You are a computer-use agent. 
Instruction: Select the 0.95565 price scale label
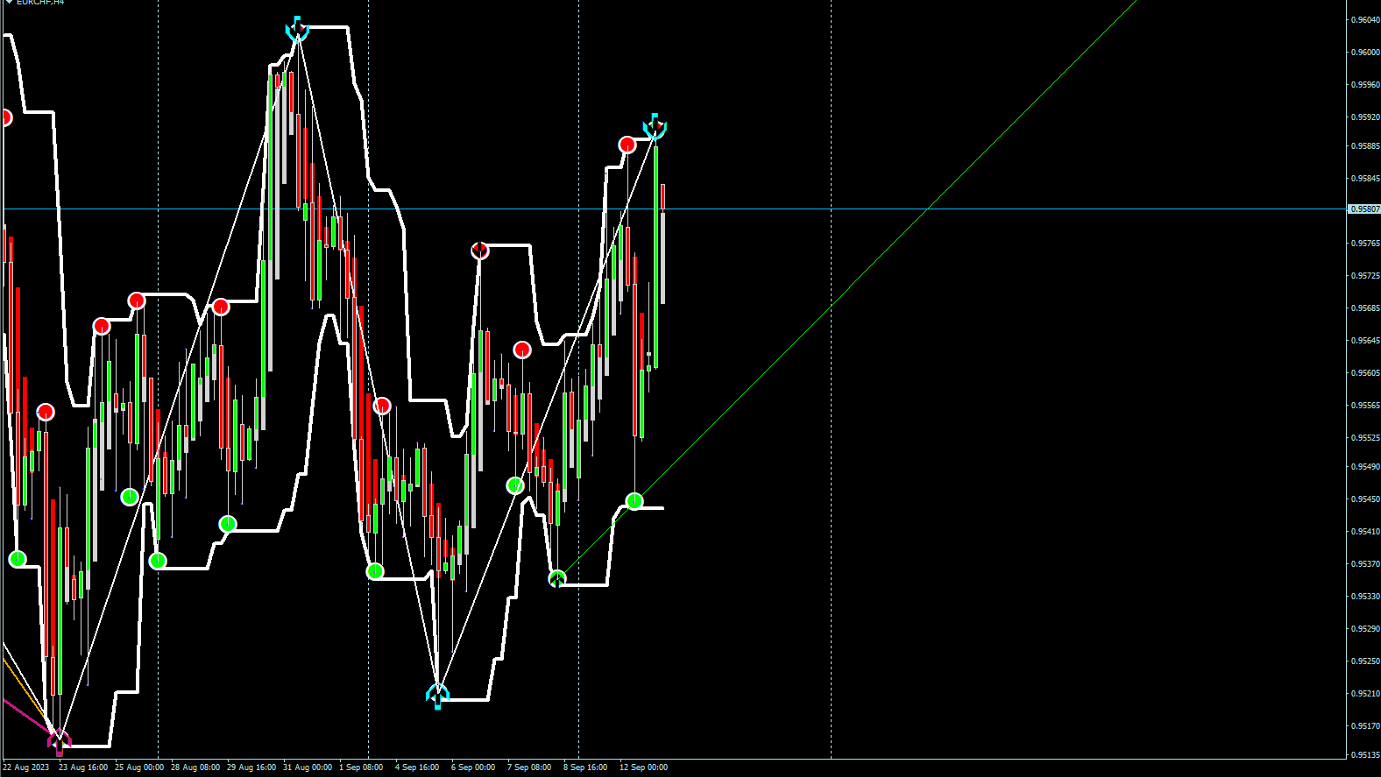(x=1365, y=406)
